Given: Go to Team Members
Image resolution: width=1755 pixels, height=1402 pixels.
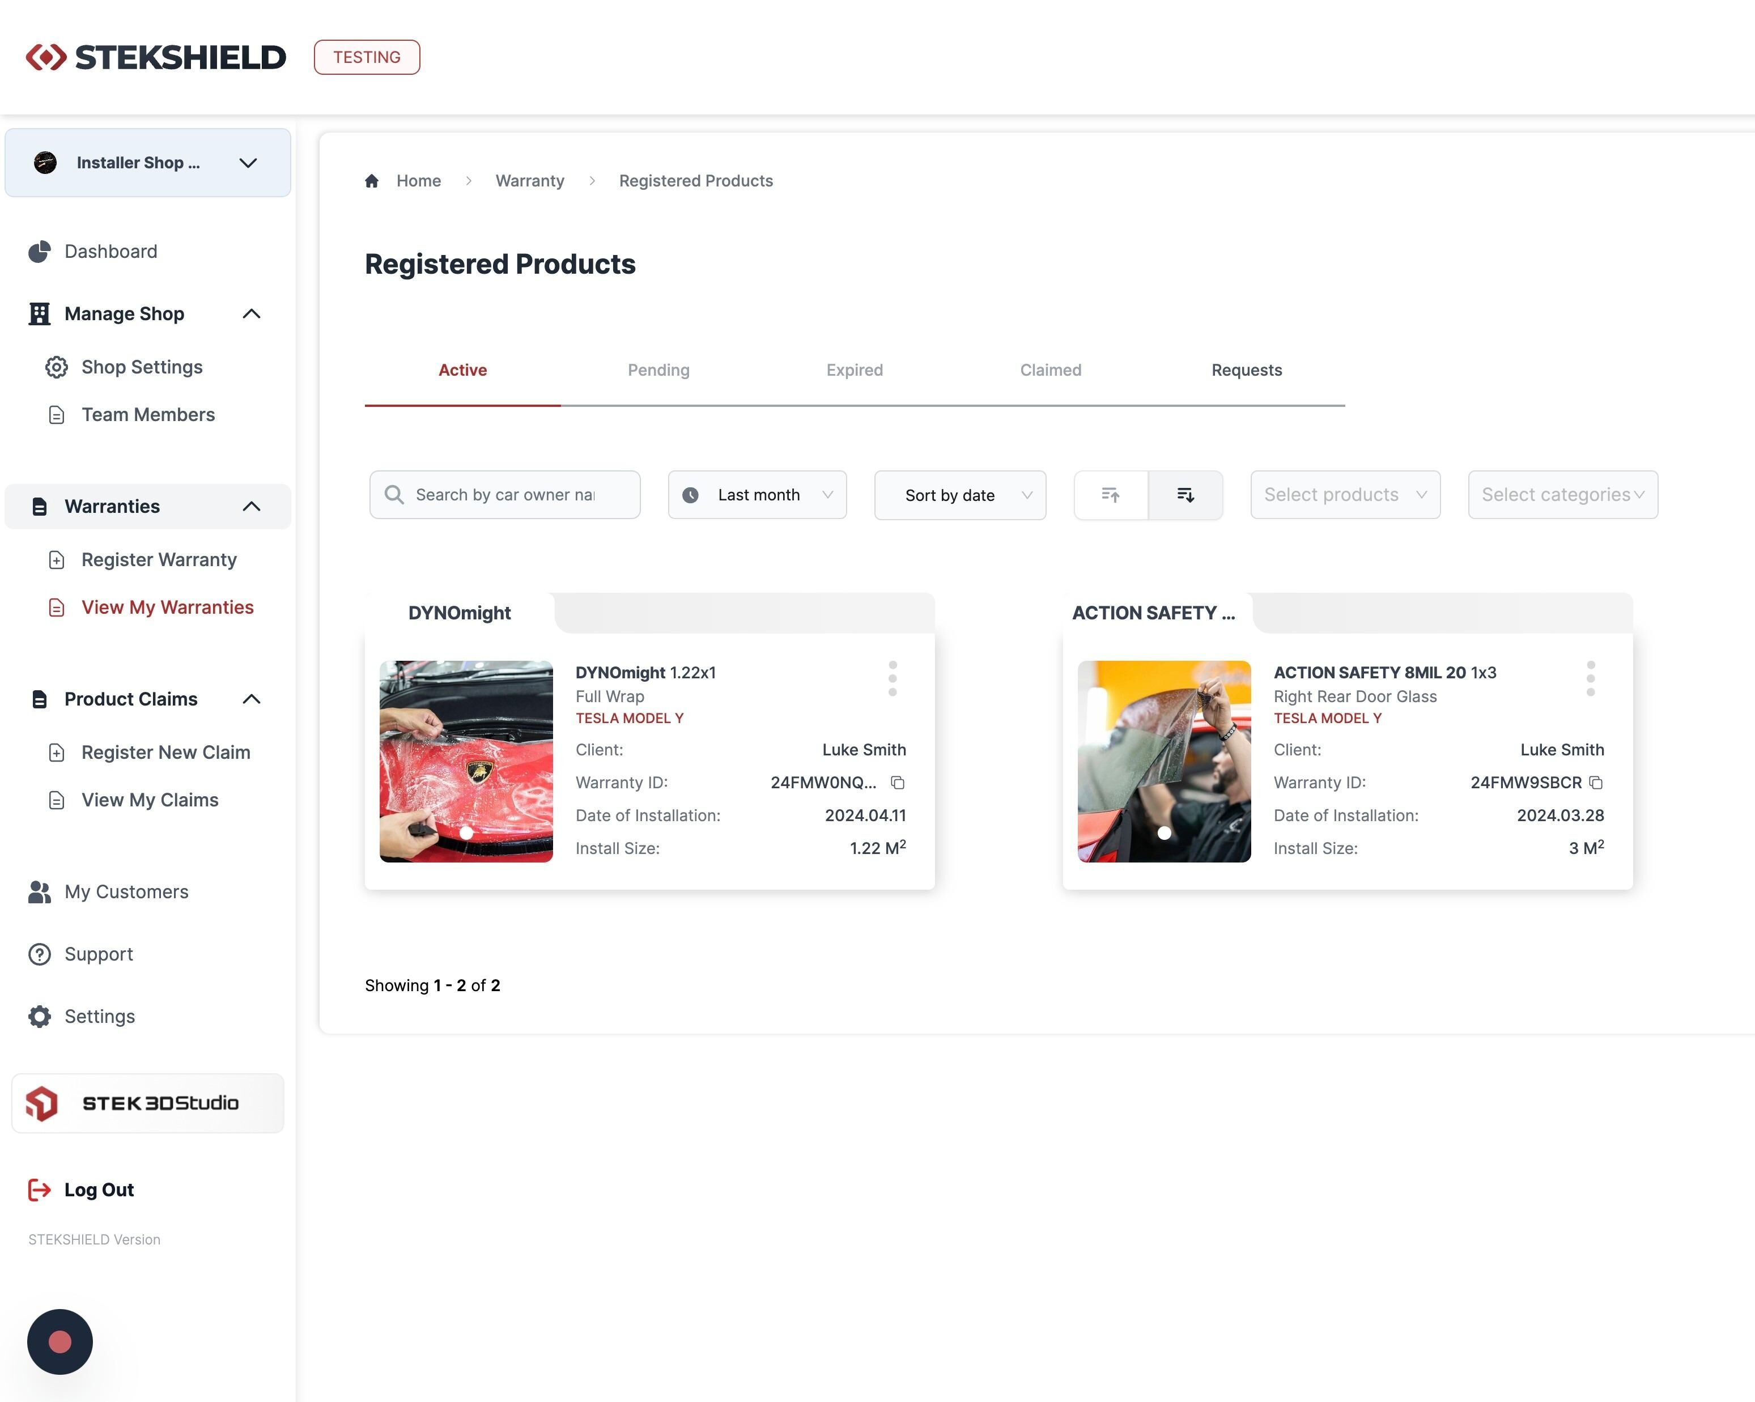Looking at the screenshot, I should [148, 414].
